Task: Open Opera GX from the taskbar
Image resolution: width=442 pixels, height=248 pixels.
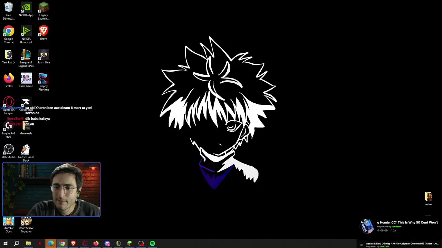Action: pyautogui.click(x=85, y=244)
